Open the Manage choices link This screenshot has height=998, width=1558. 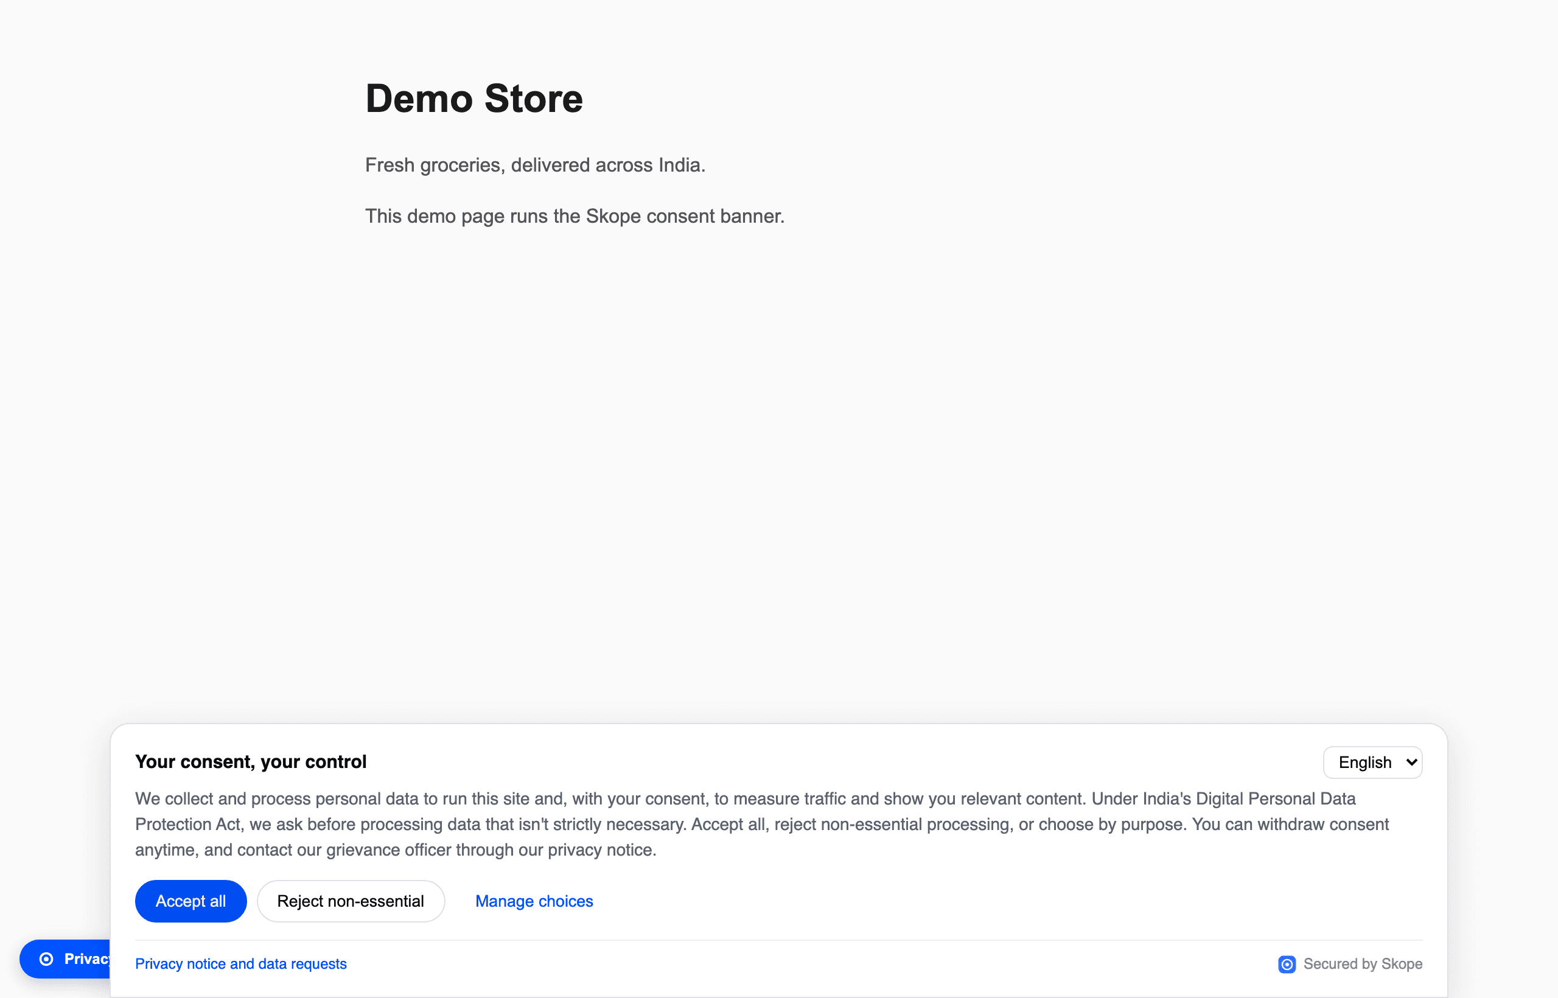pyautogui.click(x=534, y=901)
